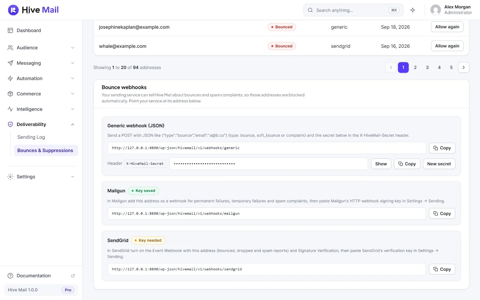Click the Audience people icon
This screenshot has width=480, height=300.
(10, 48)
